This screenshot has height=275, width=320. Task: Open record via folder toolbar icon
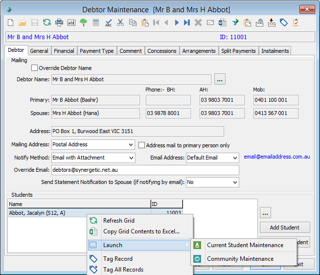22,23
